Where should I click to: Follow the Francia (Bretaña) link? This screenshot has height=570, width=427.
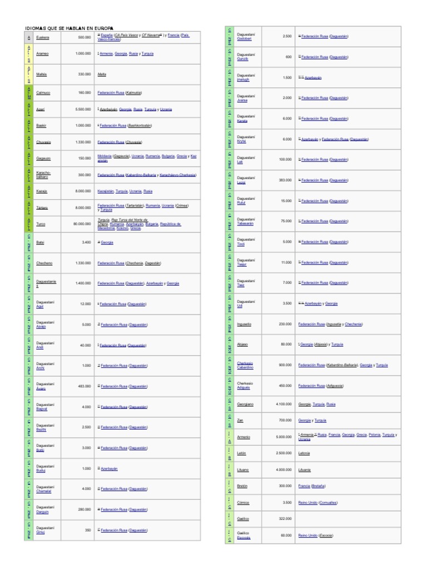pyautogui.click(x=311, y=487)
